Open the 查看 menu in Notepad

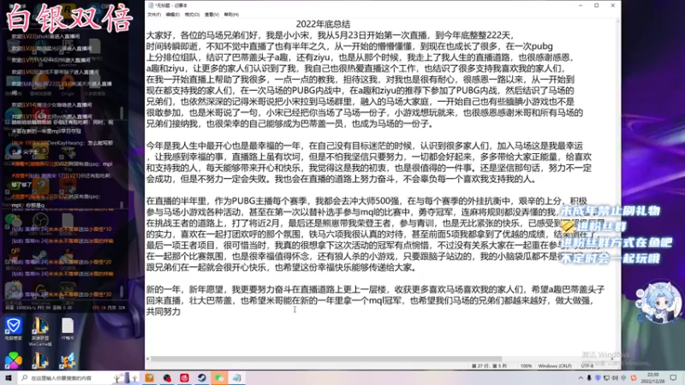click(x=211, y=15)
